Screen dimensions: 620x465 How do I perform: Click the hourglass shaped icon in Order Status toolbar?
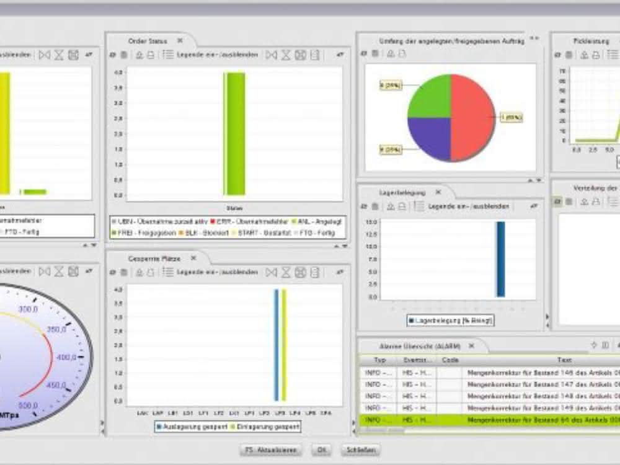(x=286, y=55)
